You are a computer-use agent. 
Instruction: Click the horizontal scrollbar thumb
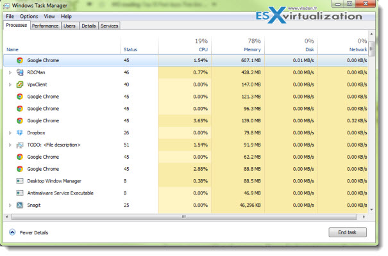tap(184, 217)
